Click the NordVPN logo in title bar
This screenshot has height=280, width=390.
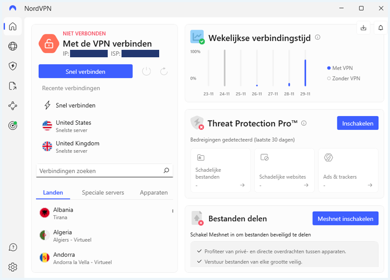pos(13,8)
